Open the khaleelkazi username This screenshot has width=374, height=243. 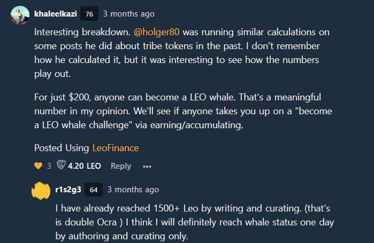56,14
